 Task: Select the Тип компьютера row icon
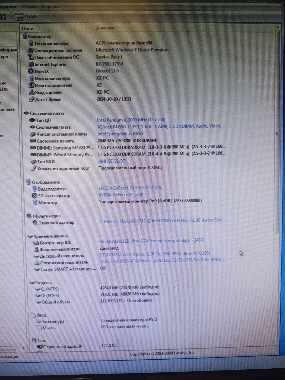tap(31, 43)
